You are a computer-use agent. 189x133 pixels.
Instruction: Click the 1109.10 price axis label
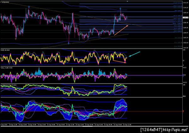coord(186,13)
